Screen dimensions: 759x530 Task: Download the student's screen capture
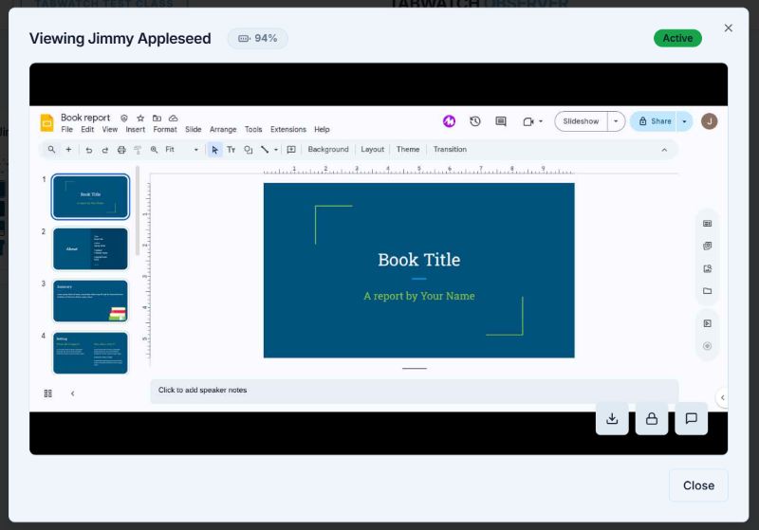point(612,418)
